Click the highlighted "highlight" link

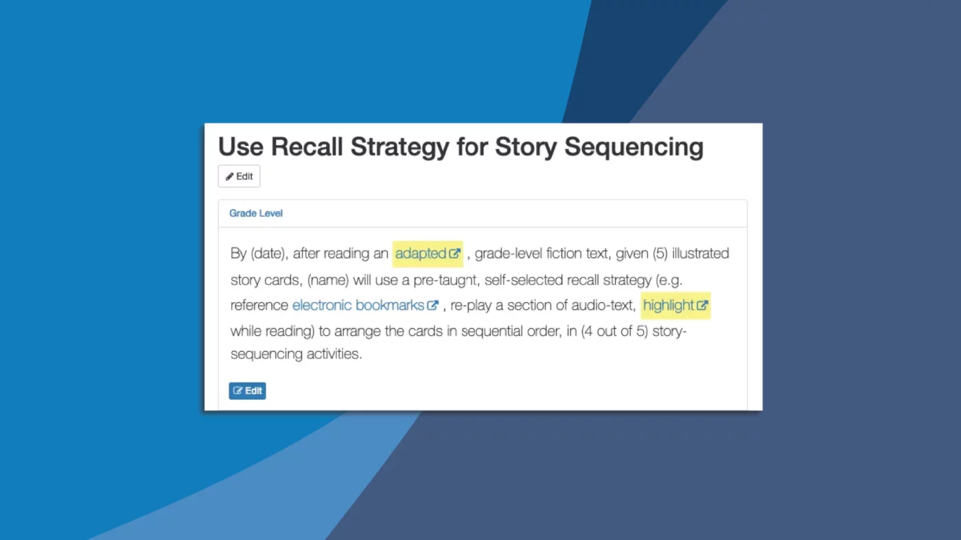pos(669,305)
